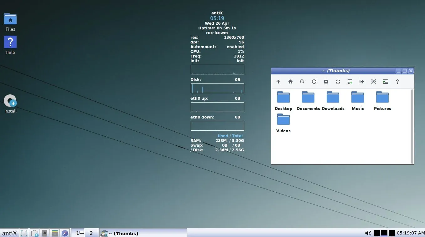Toggle sort order with the sort toolbar icon
The image size is (425, 237).
pyautogui.click(x=362, y=82)
